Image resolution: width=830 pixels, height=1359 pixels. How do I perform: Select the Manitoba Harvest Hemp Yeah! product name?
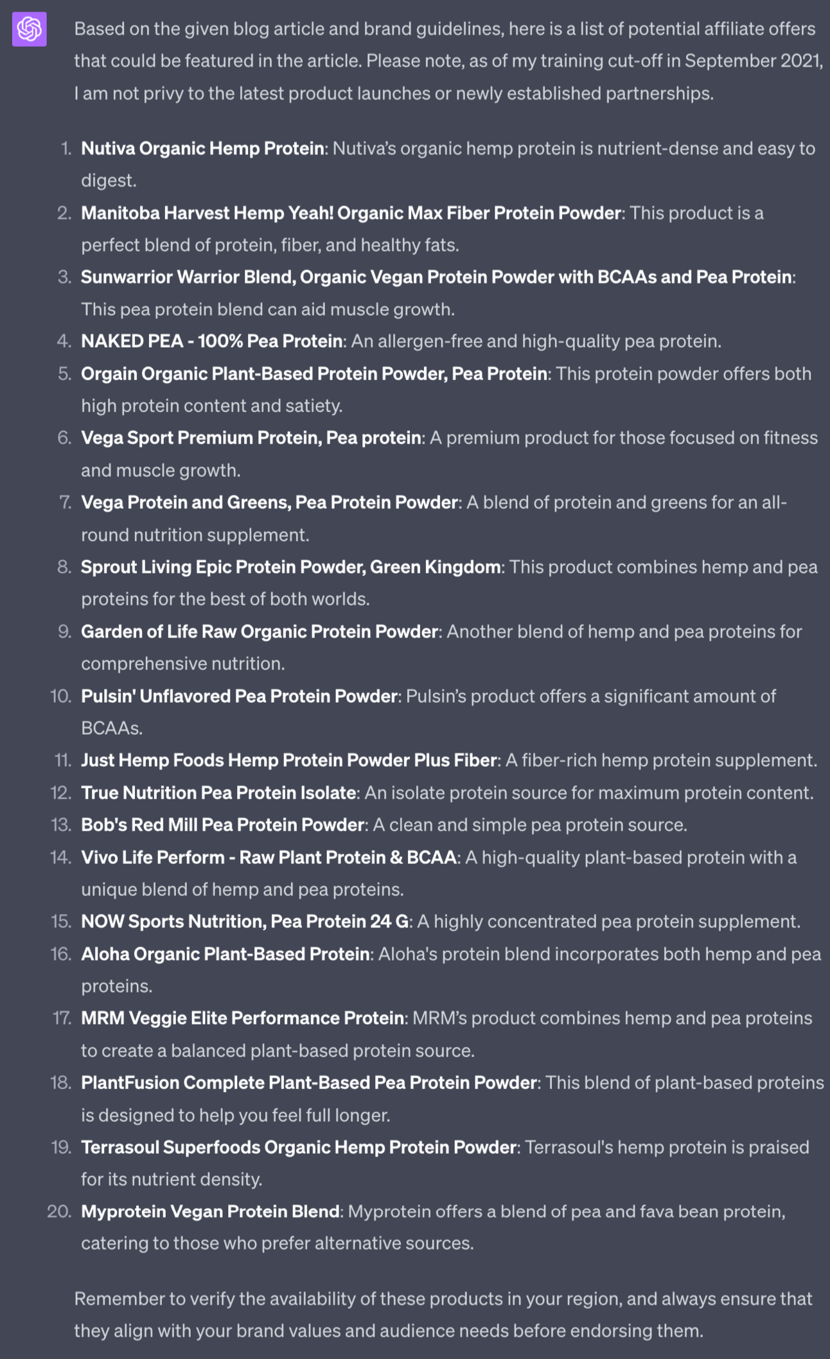tap(351, 213)
